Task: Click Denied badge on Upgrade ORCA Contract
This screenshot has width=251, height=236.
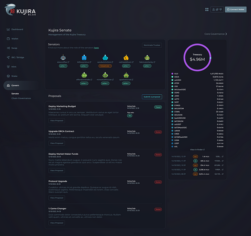Action: coord(158,132)
